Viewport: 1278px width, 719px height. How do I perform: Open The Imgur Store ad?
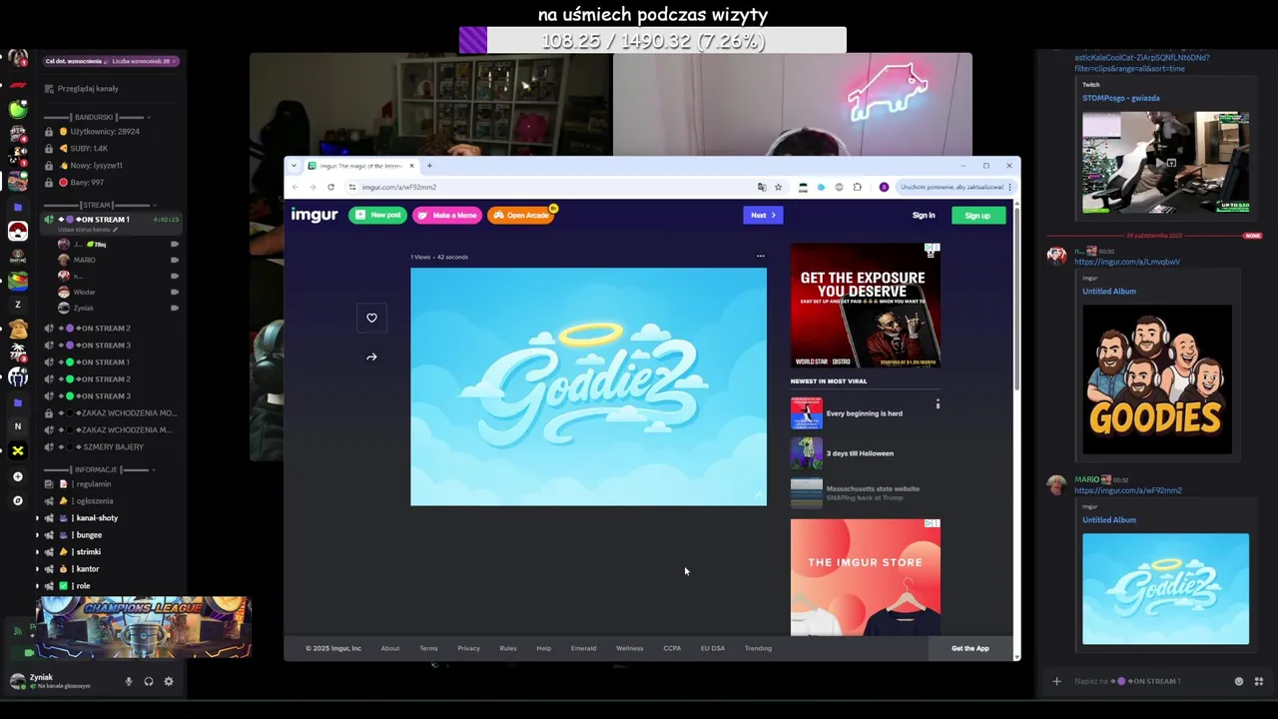(x=865, y=576)
